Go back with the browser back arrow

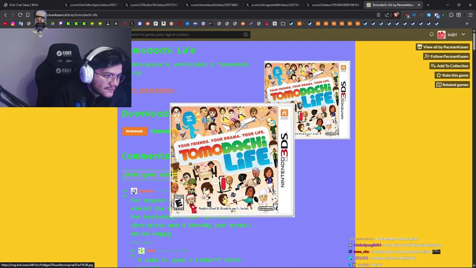tap(5, 15)
